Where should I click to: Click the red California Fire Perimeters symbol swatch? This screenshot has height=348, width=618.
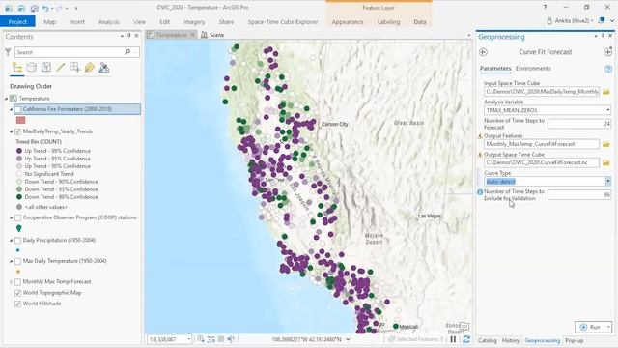(20, 120)
